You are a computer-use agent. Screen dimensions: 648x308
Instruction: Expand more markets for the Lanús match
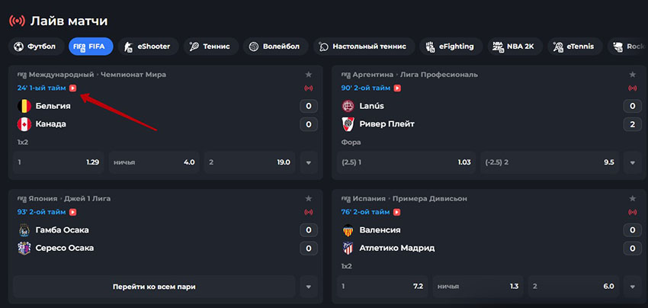[632, 162]
